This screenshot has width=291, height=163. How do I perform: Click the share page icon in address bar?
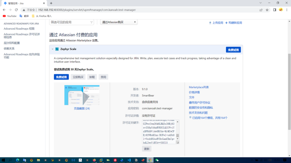click(261, 10)
